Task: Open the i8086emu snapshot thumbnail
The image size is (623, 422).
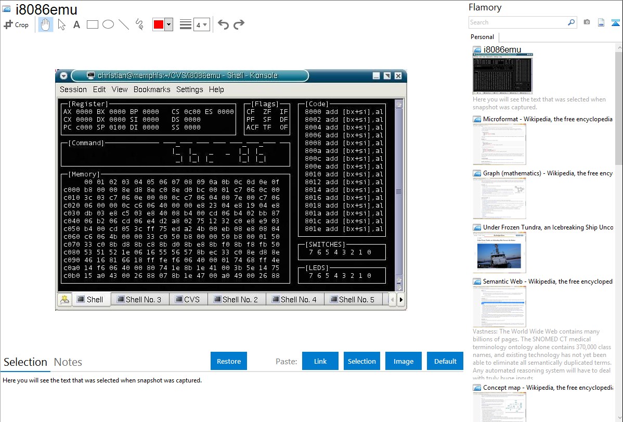Action: point(502,74)
